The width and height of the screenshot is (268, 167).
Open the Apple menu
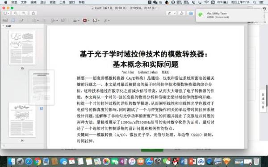[6, 2]
